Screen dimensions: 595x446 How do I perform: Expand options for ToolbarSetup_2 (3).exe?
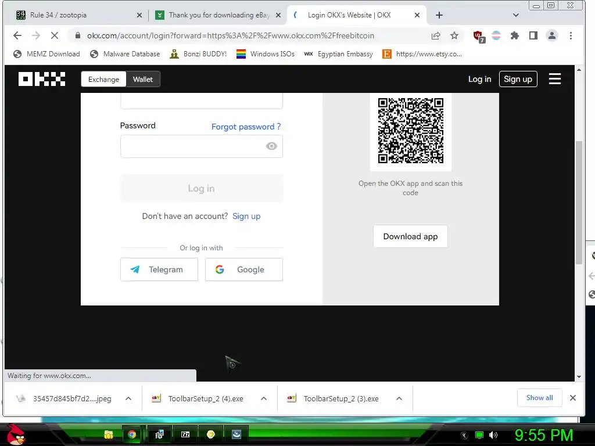[399, 398]
